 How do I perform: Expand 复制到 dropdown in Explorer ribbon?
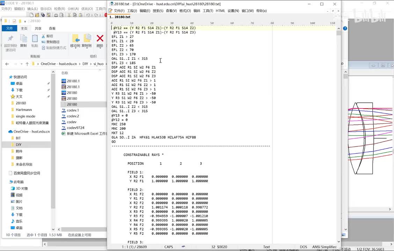click(86, 48)
